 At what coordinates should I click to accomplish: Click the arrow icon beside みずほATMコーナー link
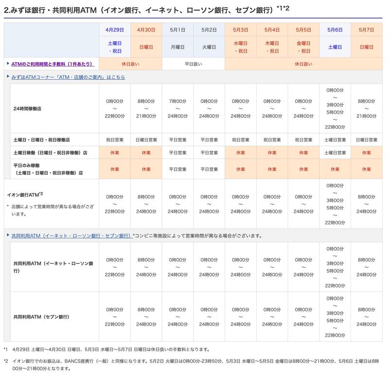pos(8,76)
